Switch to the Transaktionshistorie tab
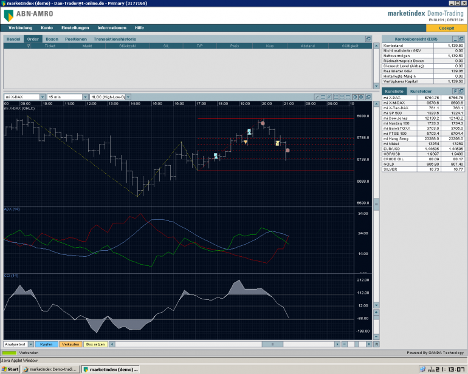This screenshot has height=374, width=468. pos(115,39)
